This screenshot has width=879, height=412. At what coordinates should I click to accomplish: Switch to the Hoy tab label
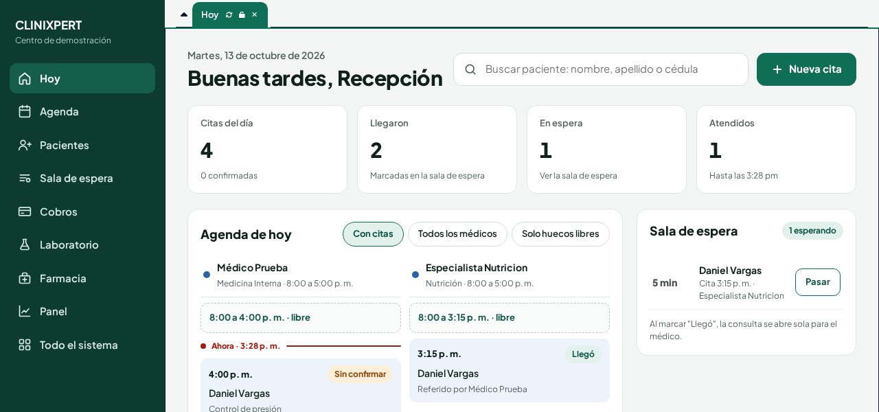point(209,14)
